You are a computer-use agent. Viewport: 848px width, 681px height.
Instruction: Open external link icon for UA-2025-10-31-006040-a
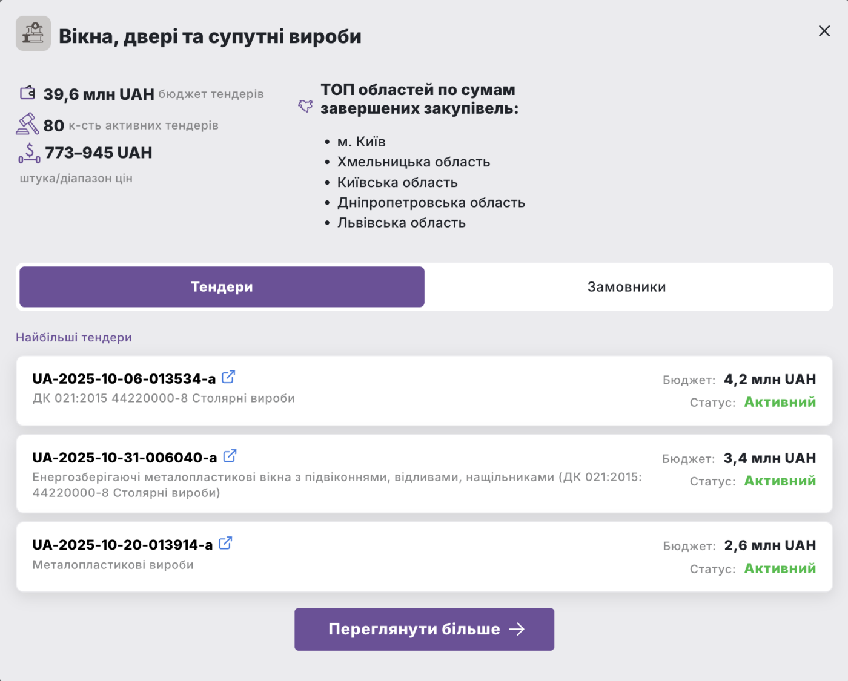[230, 456]
